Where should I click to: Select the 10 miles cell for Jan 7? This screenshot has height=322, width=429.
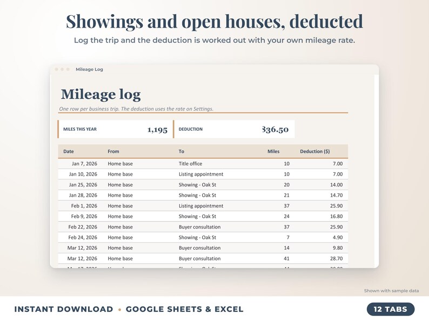tap(286, 164)
